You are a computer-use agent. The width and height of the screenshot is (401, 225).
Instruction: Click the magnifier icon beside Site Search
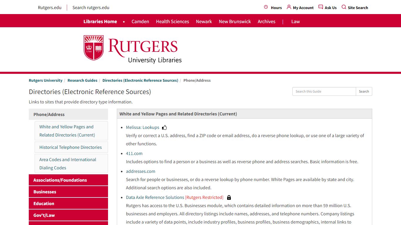tap(344, 7)
